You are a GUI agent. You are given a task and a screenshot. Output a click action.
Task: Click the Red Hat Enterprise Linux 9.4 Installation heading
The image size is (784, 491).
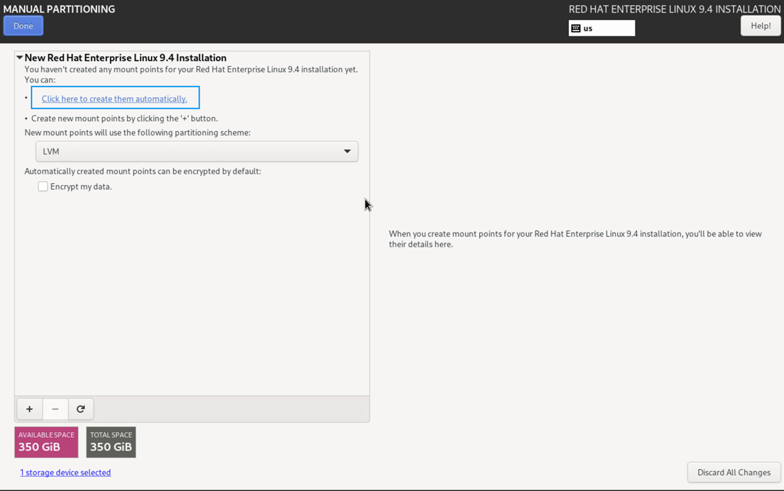point(675,9)
